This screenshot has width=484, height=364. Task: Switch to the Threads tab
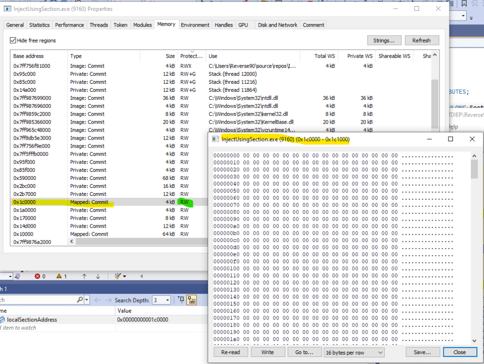(99, 25)
